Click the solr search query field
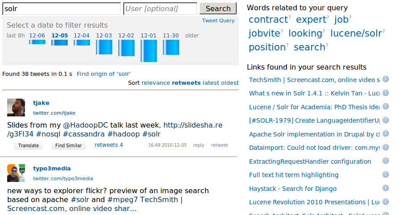 coord(62,8)
